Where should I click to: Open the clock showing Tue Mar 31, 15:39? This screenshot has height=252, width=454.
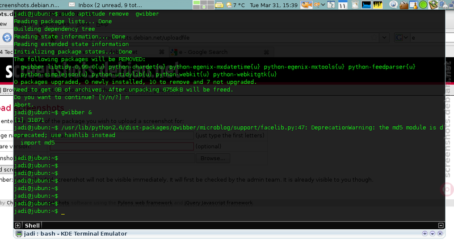pyautogui.click(x=274, y=5)
